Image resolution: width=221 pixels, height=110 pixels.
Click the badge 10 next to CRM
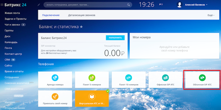(x=13, y=60)
